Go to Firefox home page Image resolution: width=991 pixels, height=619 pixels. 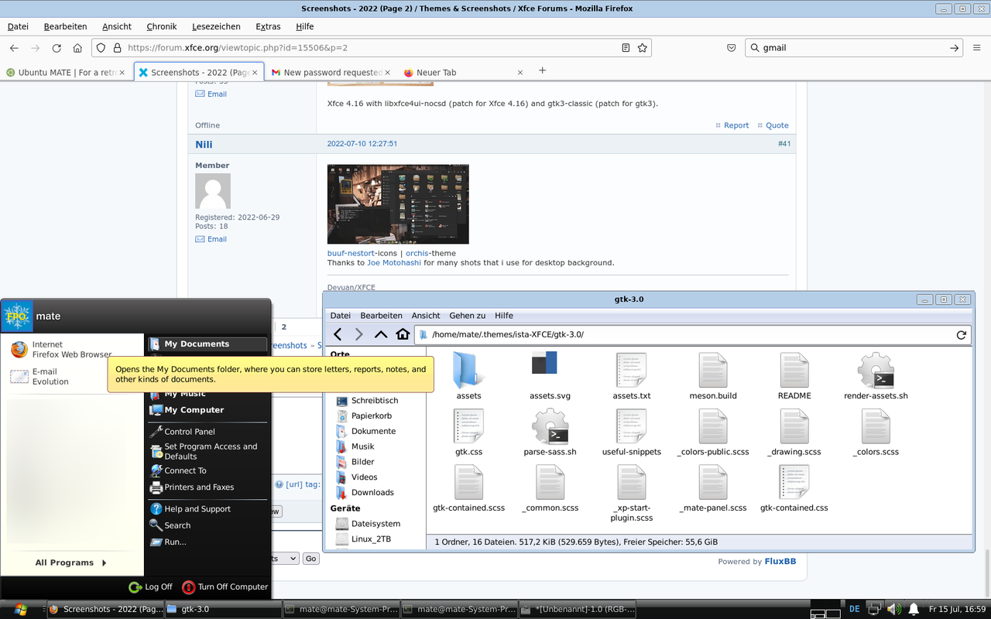[77, 48]
